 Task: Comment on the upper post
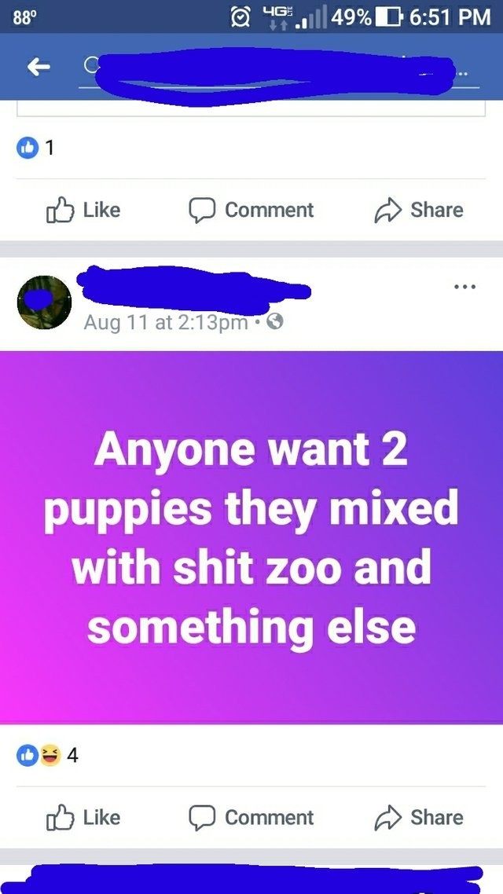pos(251,209)
